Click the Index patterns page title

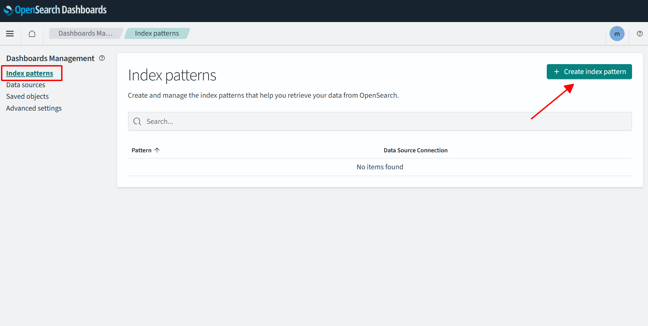tap(172, 75)
